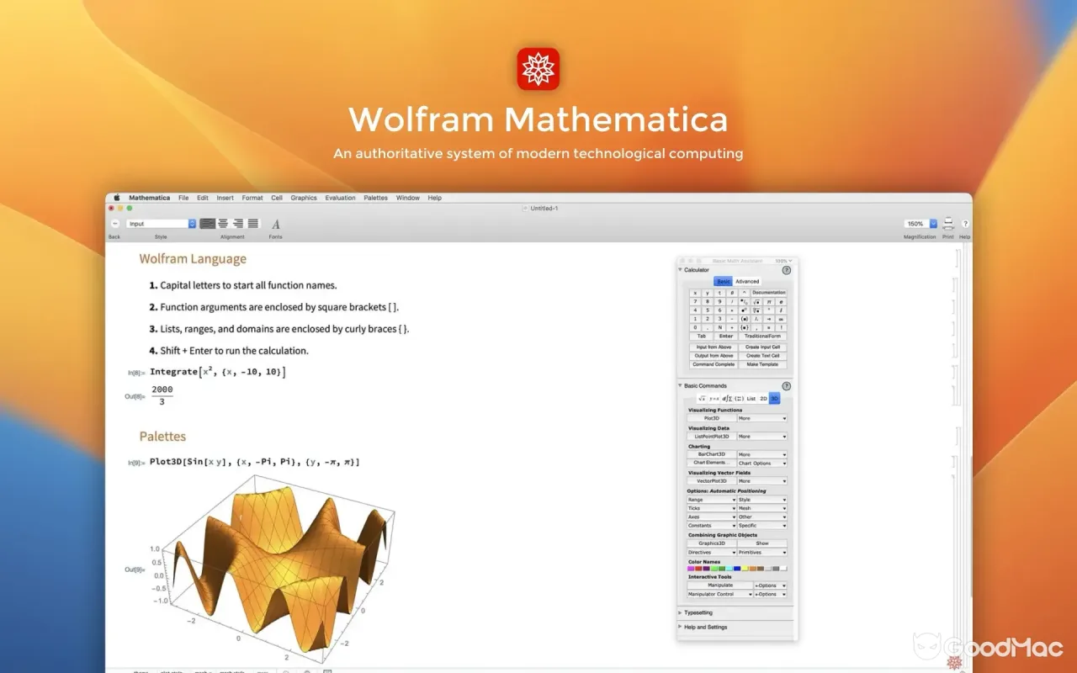Viewport: 1077px width, 673px height.
Task: Open the Fonts panel
Action: (x=276, y=224)
